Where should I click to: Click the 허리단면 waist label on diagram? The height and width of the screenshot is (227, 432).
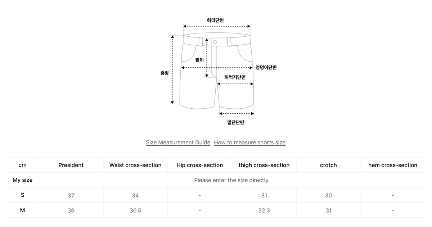[215, 20]
